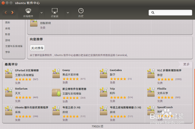The width and height of the screenshot is (195, 129).
Task: Expand the dropdown arrow beside 所有软件
Action: coord(41,13)
